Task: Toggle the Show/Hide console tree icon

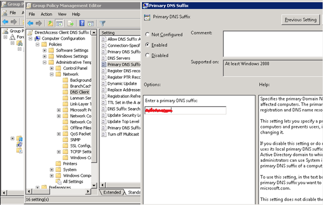Action: [59, 23]
